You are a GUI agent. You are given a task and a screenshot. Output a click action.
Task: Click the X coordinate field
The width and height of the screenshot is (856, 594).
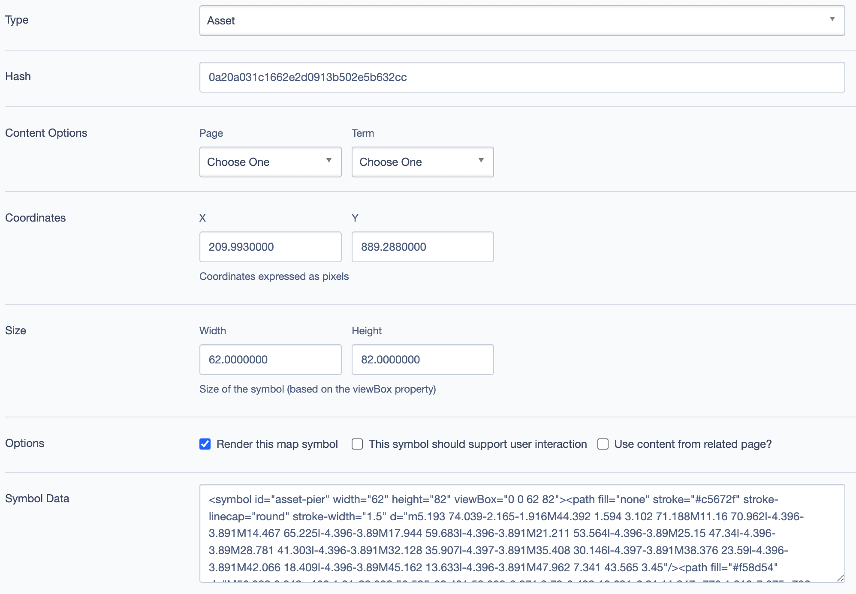click(270, 247)
